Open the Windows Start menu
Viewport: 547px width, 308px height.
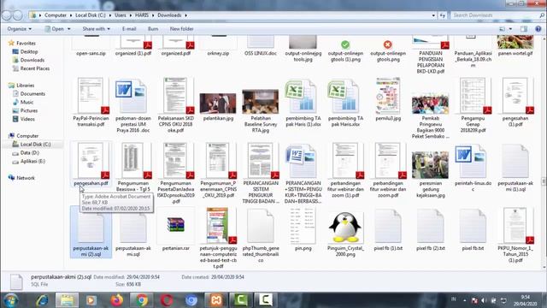click(10, 300)
